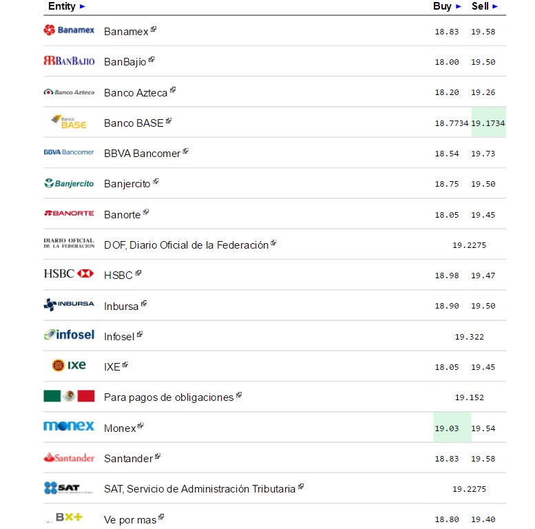The width and height of the screenshot is (535, 529).
Task: Open DOF, Diario Oficial de la Federación link
Action: click(x=186, y=245)
